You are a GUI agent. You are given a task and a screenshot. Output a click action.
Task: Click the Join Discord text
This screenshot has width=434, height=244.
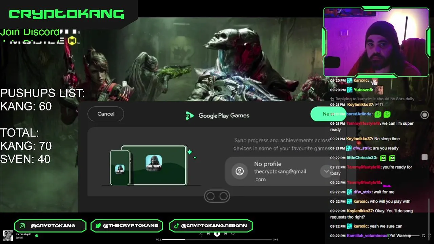pyautogui.click(x=30, y=32)
